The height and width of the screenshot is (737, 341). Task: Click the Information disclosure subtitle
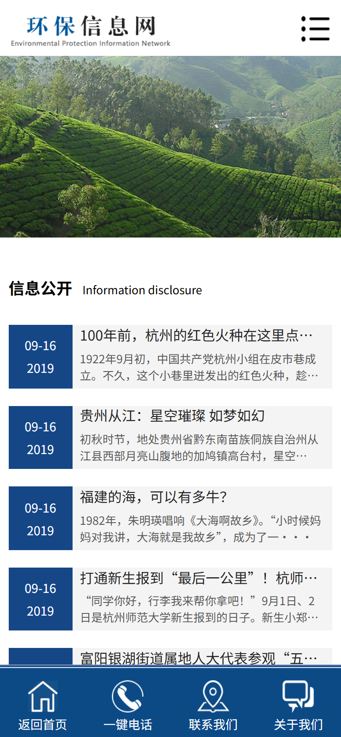142,290
